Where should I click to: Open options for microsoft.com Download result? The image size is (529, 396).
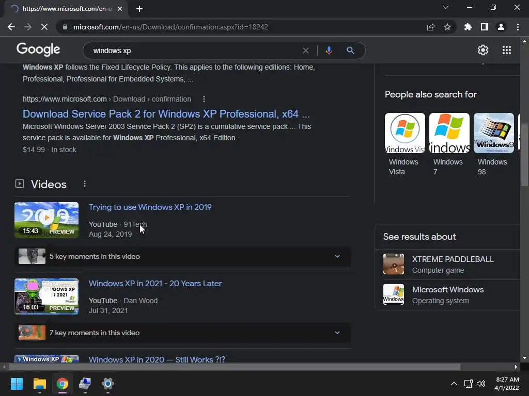[x=204, y=99]
